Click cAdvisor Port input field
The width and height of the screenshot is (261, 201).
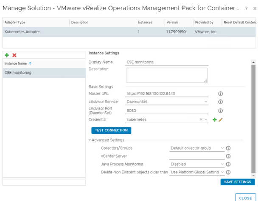pyautogui.click(x=167, y=110)
